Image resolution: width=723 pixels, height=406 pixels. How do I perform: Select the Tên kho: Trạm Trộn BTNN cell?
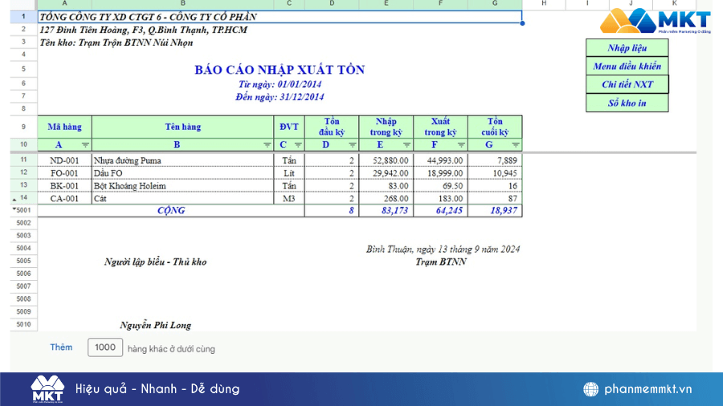(x=116, y=43)
